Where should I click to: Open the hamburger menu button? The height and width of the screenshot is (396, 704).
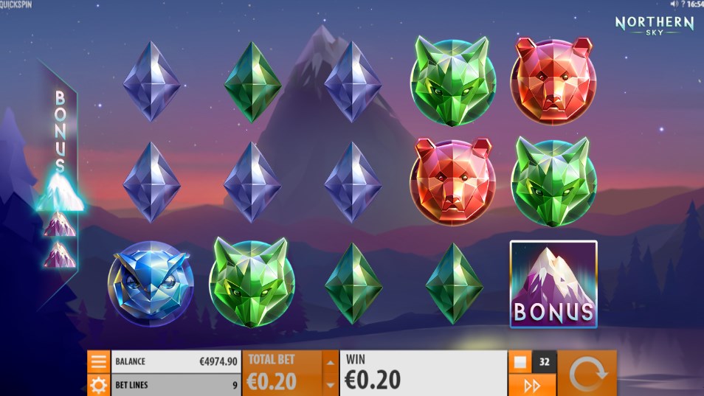coord(98,361)
